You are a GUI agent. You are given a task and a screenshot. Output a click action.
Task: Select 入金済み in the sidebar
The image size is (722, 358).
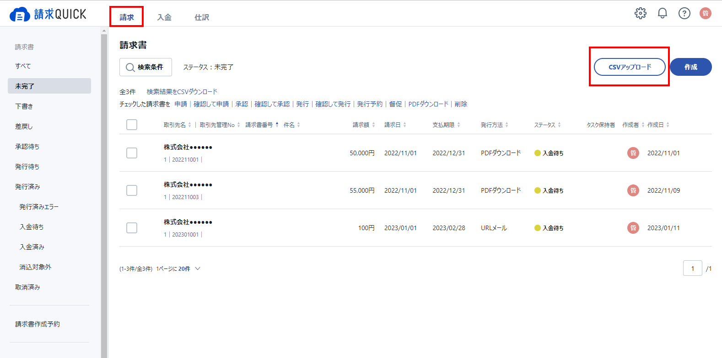pyautogui.click(x=49, y=247)
